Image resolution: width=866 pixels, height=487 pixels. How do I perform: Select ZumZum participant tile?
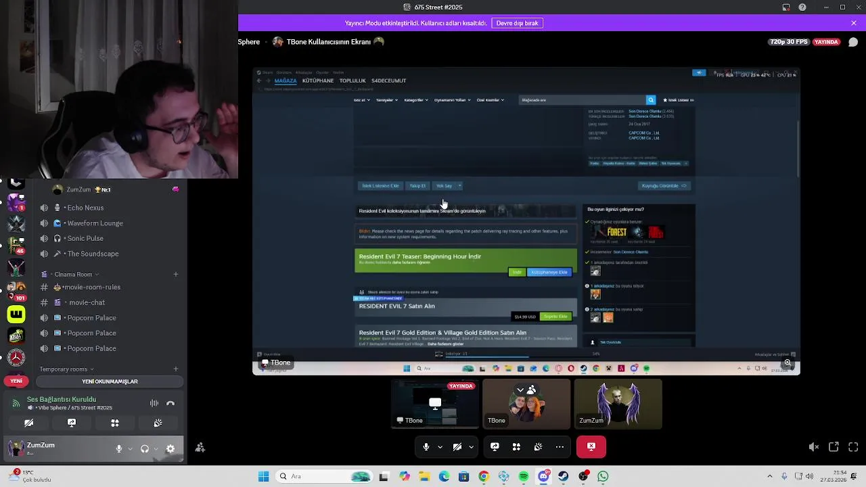pos(618,404)
